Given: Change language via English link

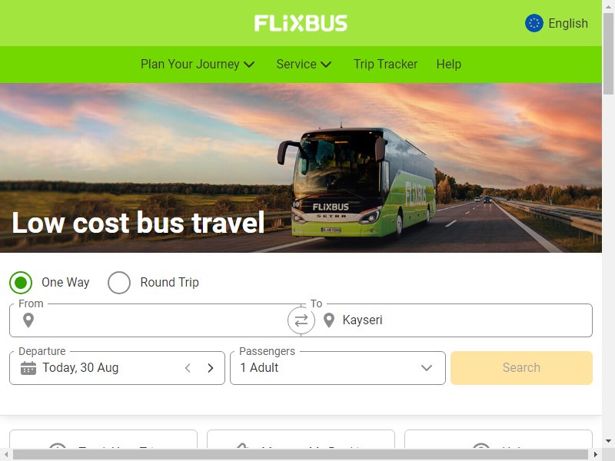Looking at the screenshot, I should point(568,23).
